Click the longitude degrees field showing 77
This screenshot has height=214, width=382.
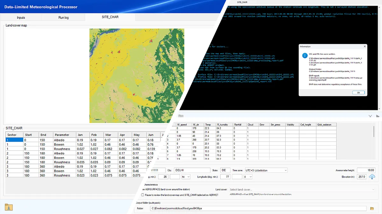(226, 177)
